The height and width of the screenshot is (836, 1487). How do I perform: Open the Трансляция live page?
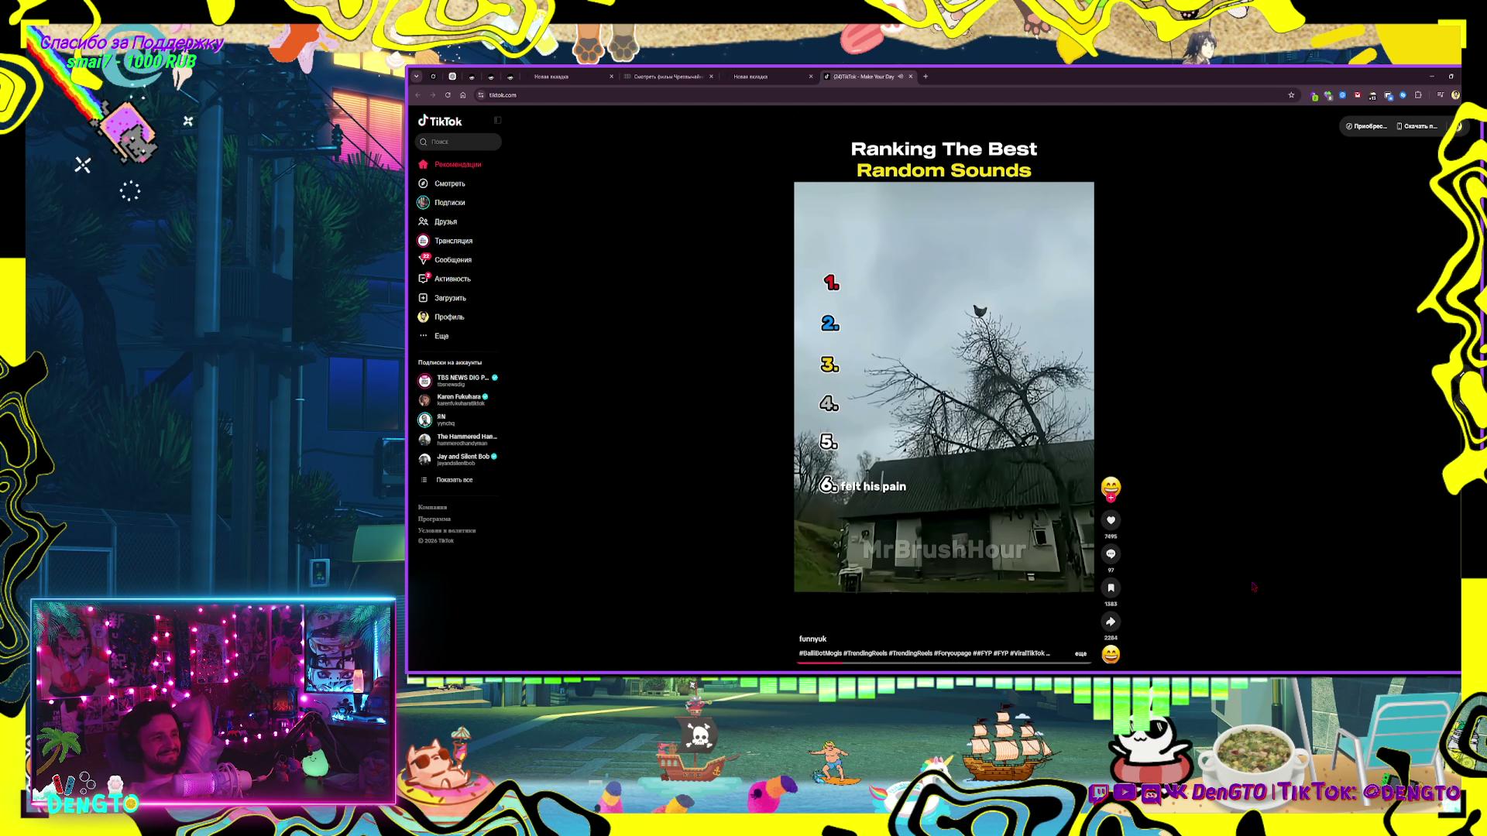coord(445,241)
